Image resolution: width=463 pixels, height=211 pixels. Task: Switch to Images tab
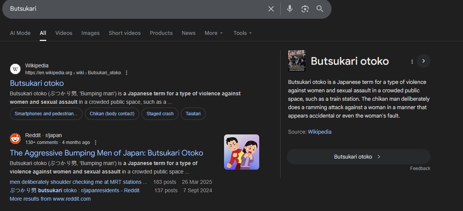point(91,33)
